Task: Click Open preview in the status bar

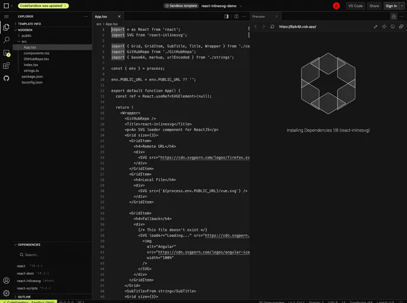Action: click(x=272, y=302)
